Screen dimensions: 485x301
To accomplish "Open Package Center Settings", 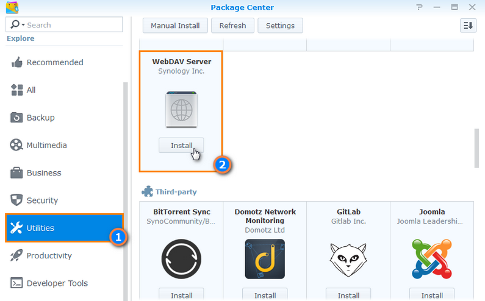I will point(280,26).
